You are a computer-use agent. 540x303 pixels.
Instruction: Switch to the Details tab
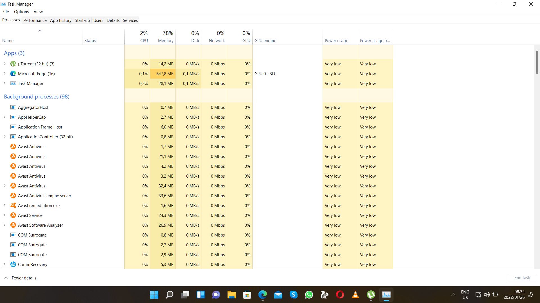[x=113, y=20]
